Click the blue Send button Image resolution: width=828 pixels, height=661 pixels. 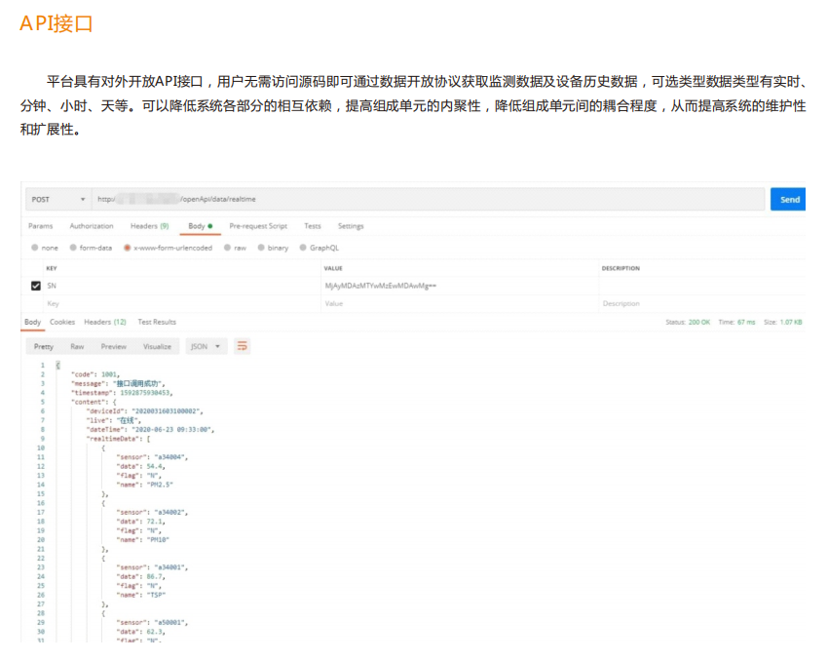coord(788,199)
